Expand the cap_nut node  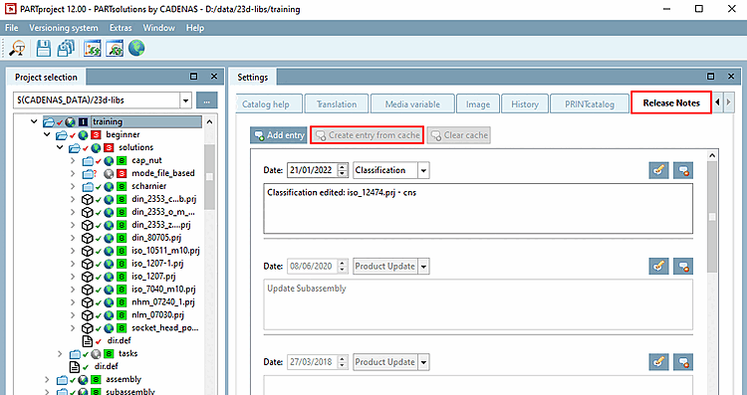pyautogui.click(x=73, y=160)
